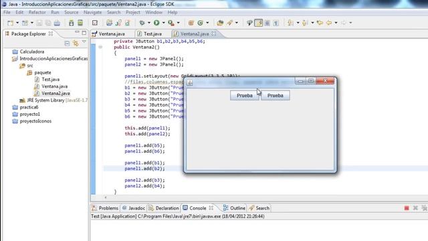Select the JRE System Library node
This screenshot has height=241, width=428.
tap(53, 100)
